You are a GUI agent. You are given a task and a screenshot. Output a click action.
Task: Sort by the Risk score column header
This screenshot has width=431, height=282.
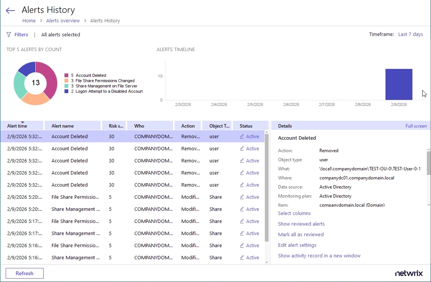tap(116, 126)
